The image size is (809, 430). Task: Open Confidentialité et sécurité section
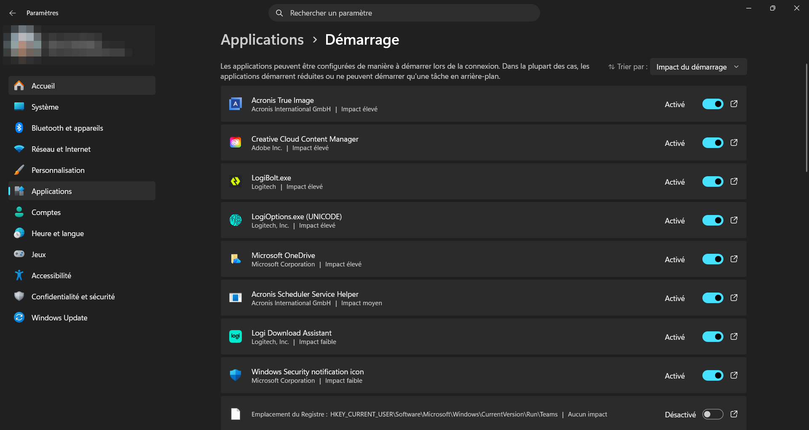pyautogui.click(x=82, y=296)
